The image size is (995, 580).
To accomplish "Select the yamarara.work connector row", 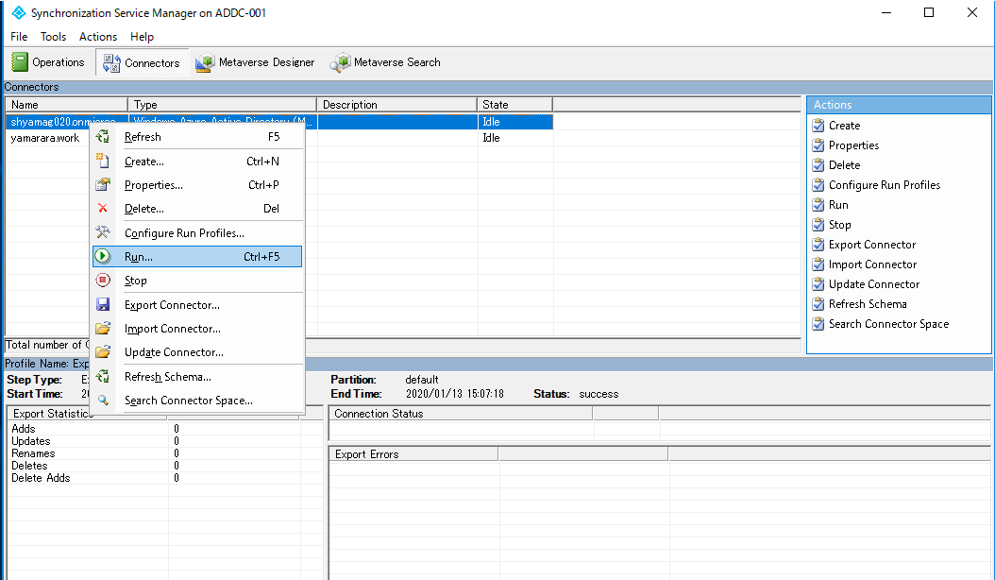I will pos(42,137).
